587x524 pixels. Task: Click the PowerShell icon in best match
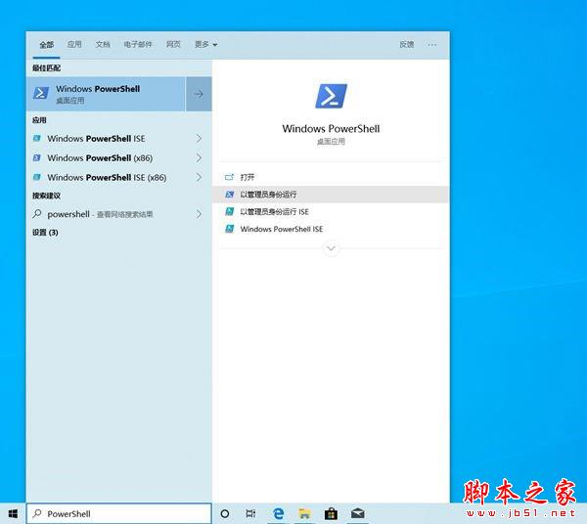(x=41, y=93)
